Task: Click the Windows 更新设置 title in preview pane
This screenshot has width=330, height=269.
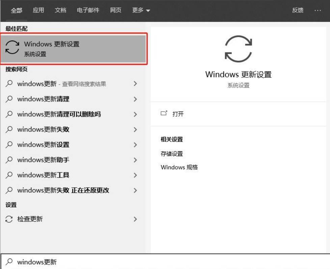Action: point(238,74)
